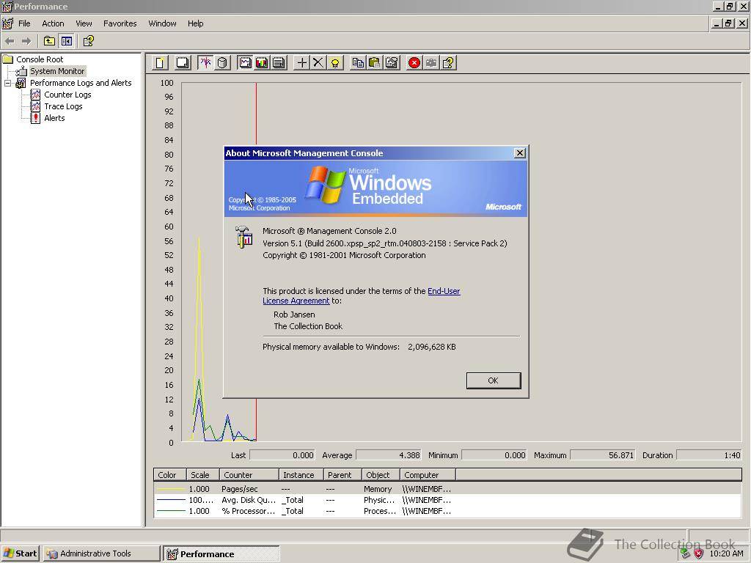The width and height of the screenshot is (751, 563).
Task: Click the Clear Display icon
Action: [183, 63]
